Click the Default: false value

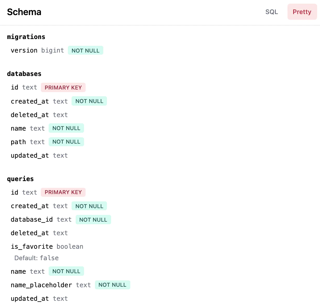36,258
